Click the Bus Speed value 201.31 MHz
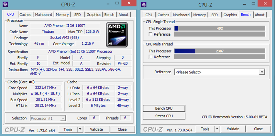 click(46, 100)
